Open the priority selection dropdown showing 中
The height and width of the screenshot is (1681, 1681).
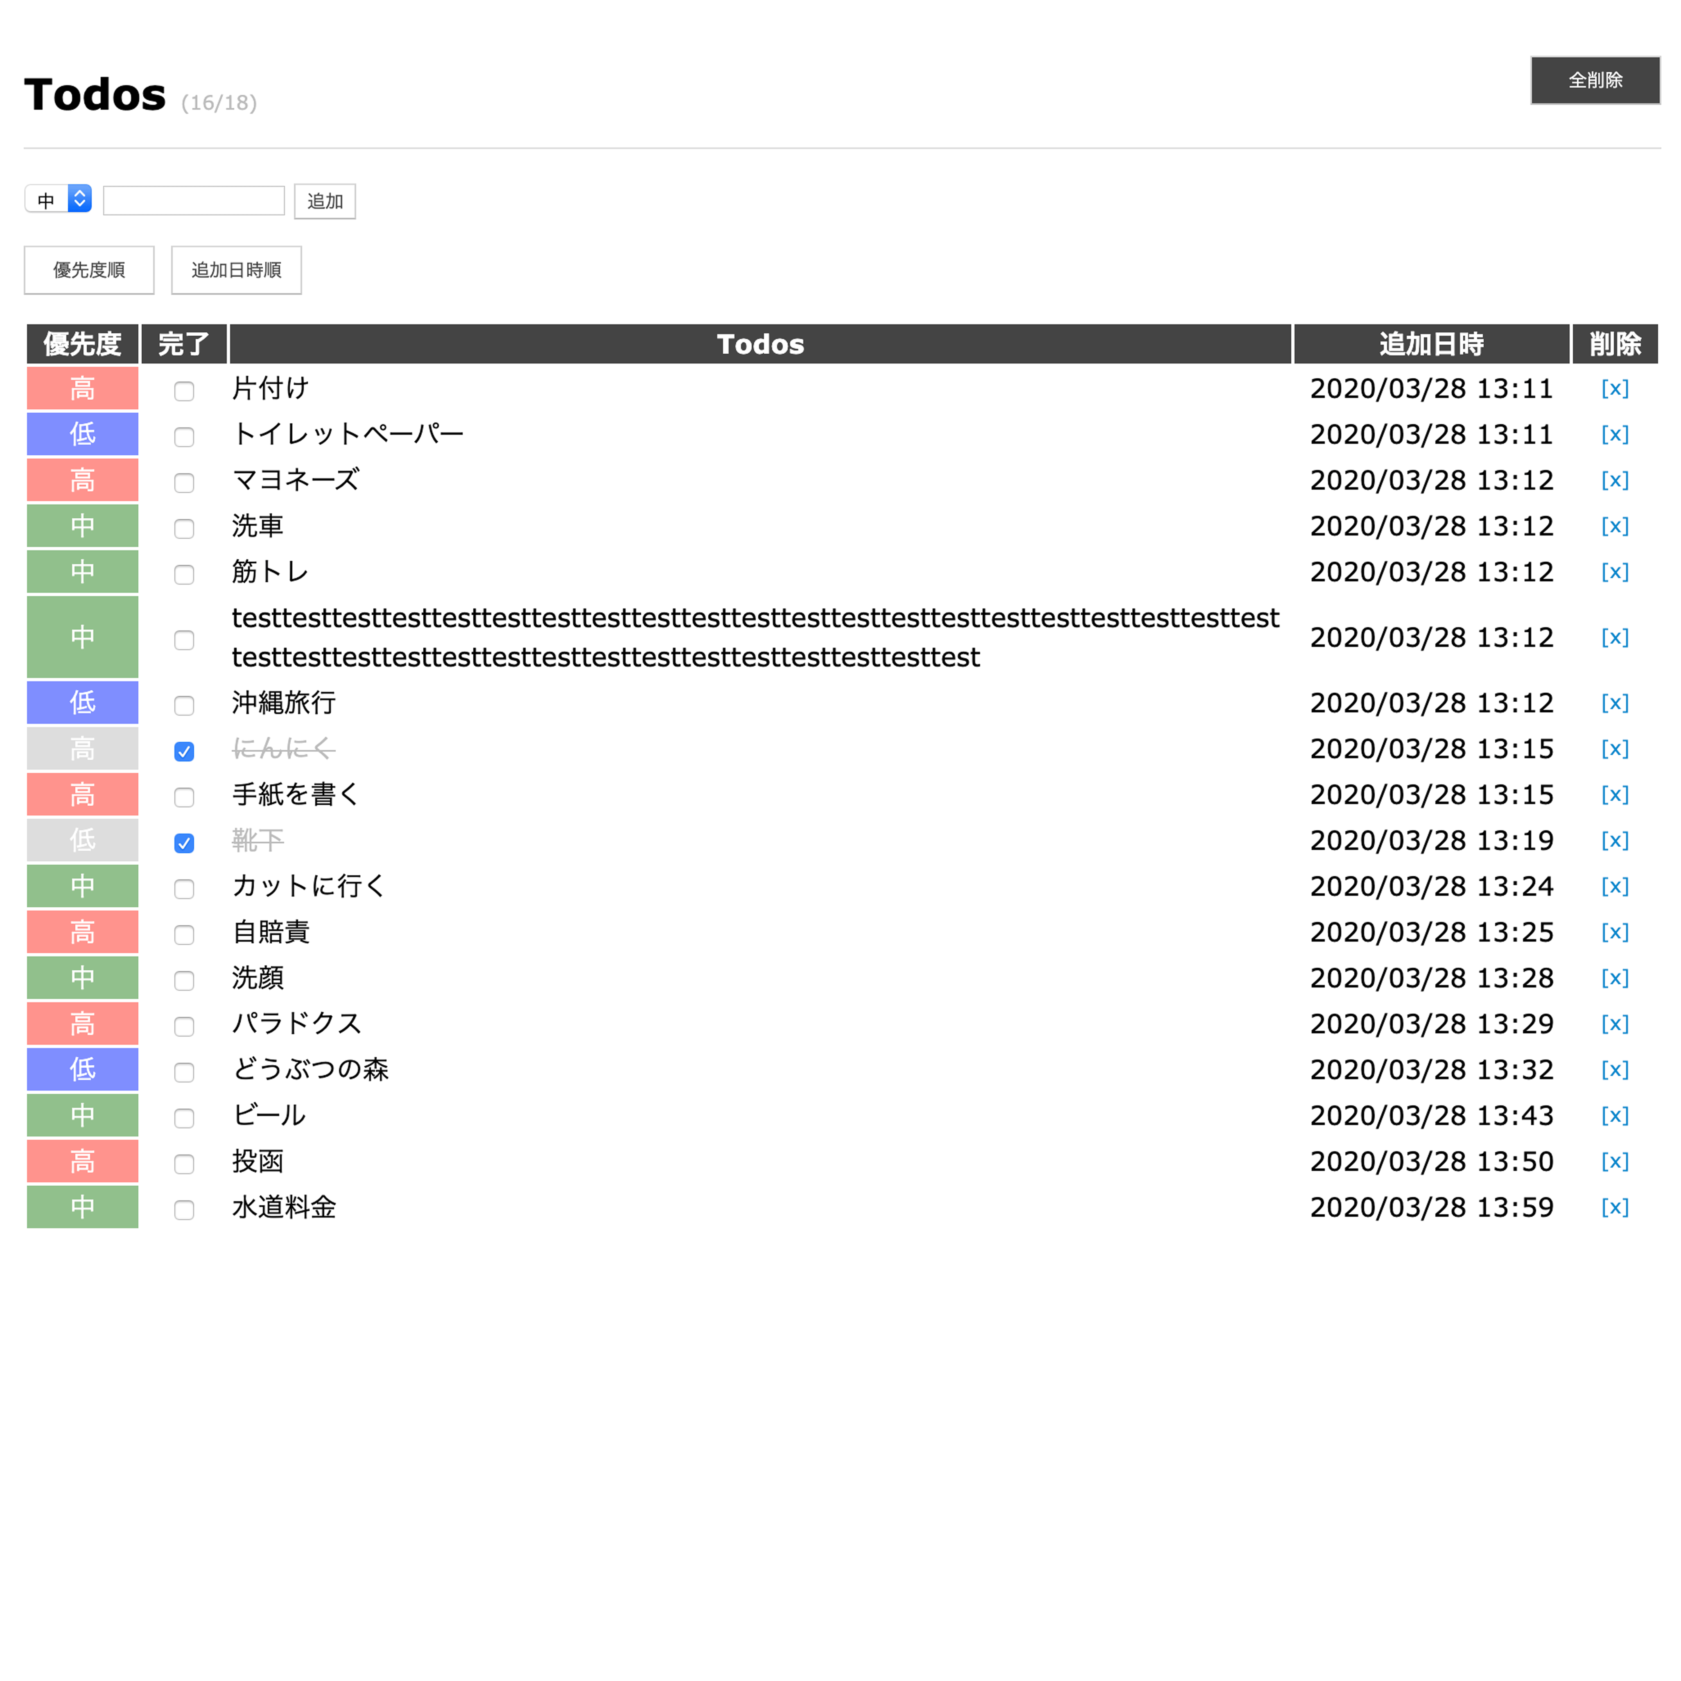[57, 200]
